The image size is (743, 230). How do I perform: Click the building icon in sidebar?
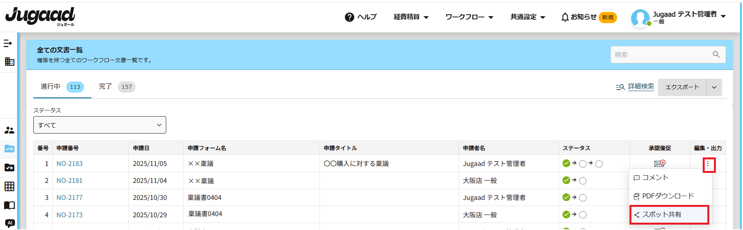[x=9, y=61]
